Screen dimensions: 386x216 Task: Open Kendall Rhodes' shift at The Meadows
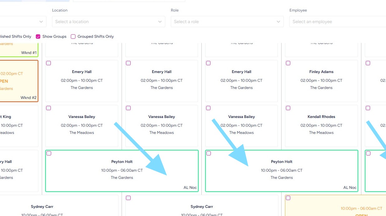pos(321,125)
